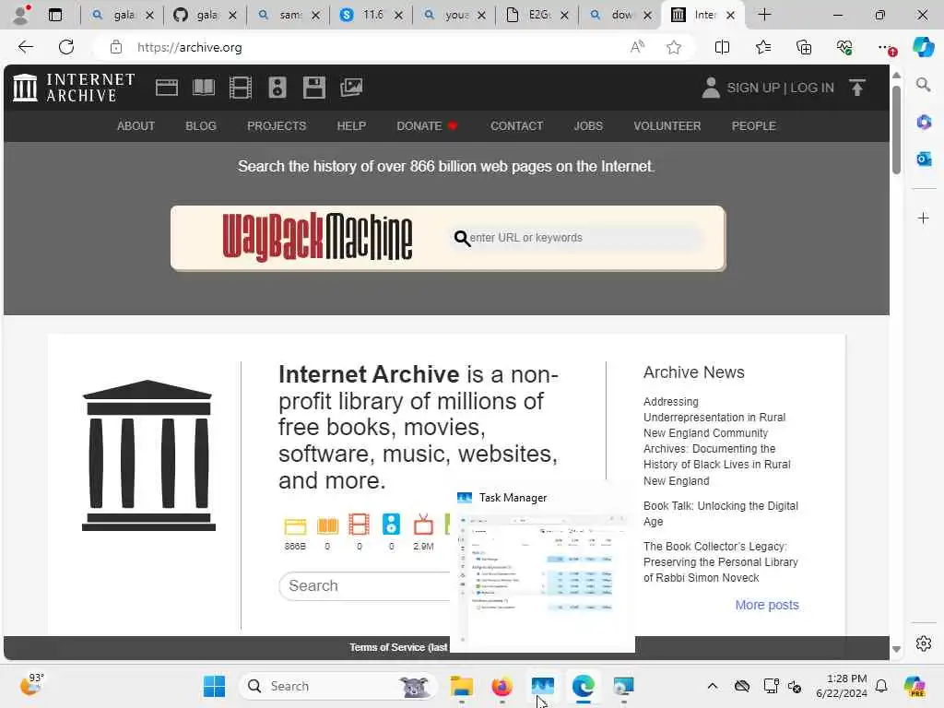Open a new browser tab
This screenshot has width=944, height=708.
(764, 15)
